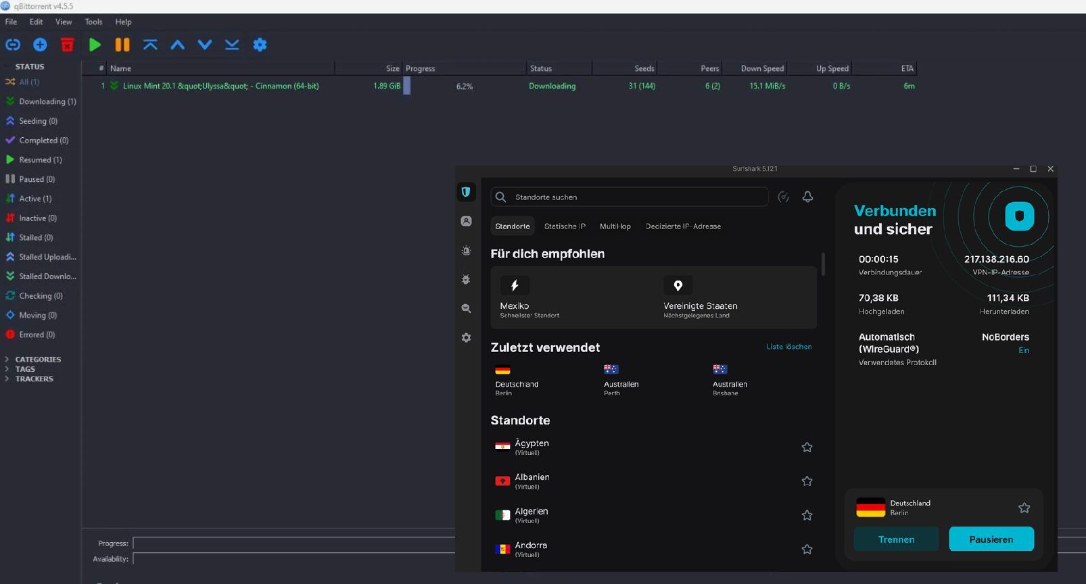Viewport: 1086px width, 584px height.
Task: Favorite Andorra with star icon
Action: [807, 549]
